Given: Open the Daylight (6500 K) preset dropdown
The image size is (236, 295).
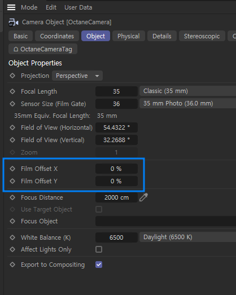Looking at the screenshot, I should 187,237.
